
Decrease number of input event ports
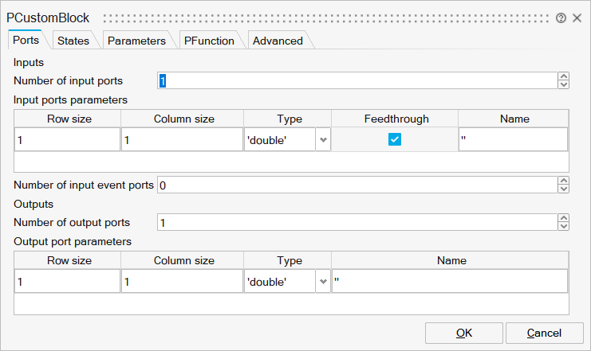pyautogui.click(x=564, y=189)
